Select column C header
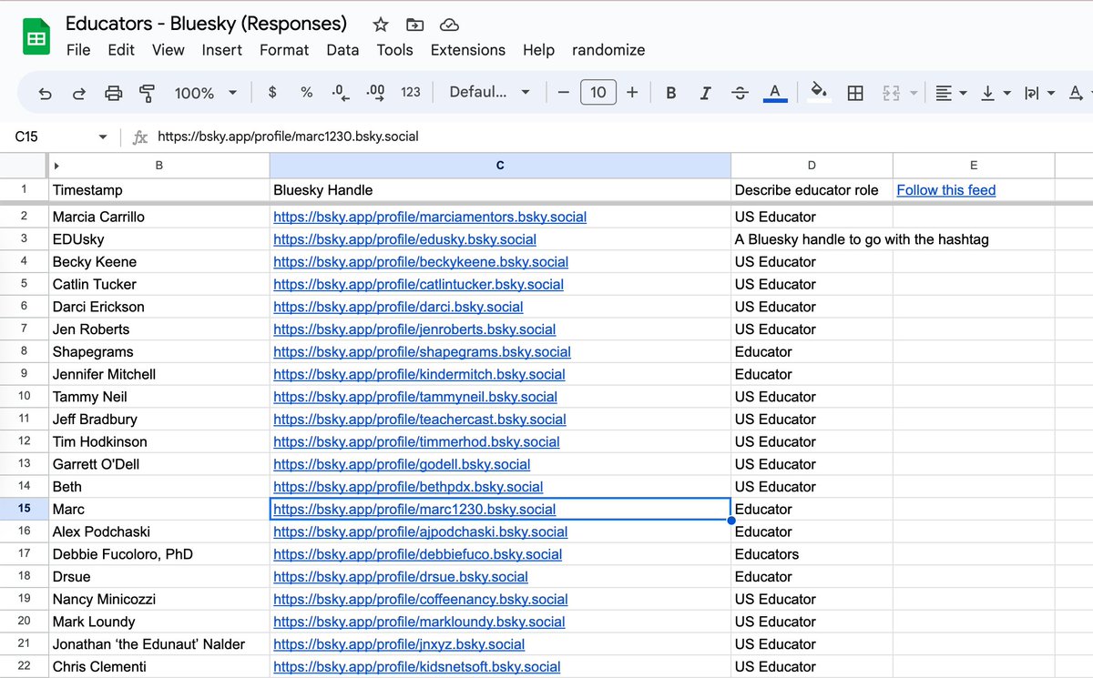 500,166
